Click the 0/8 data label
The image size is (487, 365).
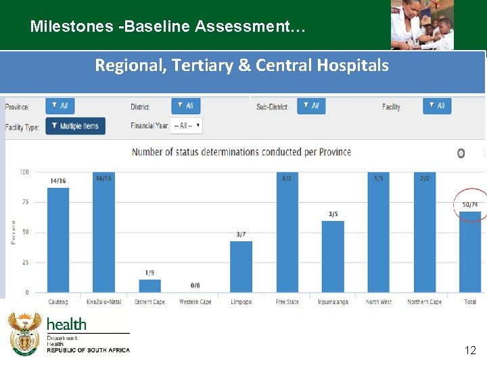coord(195,285)
